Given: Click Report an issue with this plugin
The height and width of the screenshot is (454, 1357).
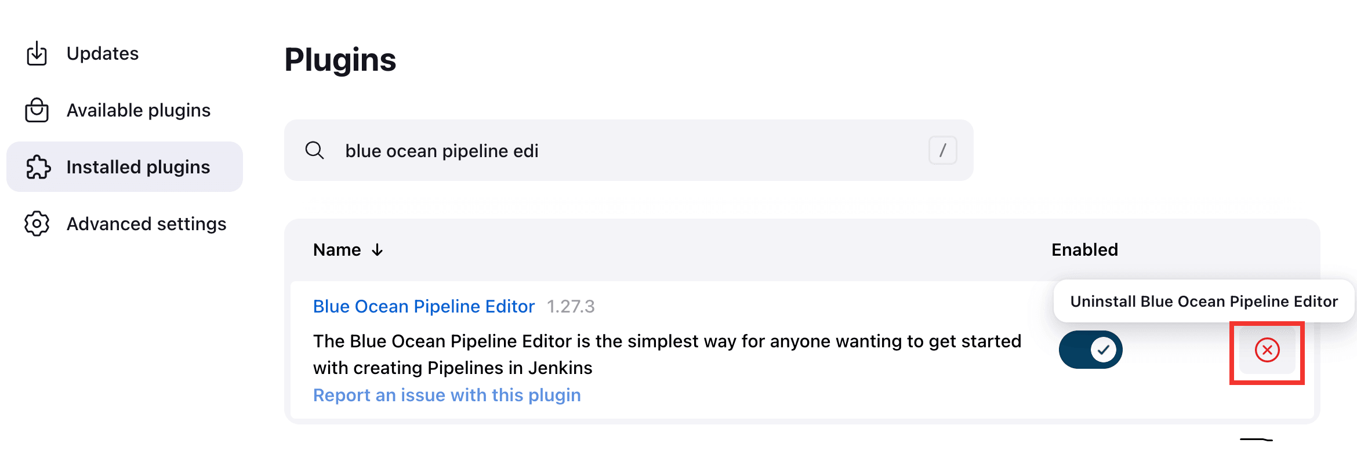Looking at the screenshot, I should click(x=447, y=395).
